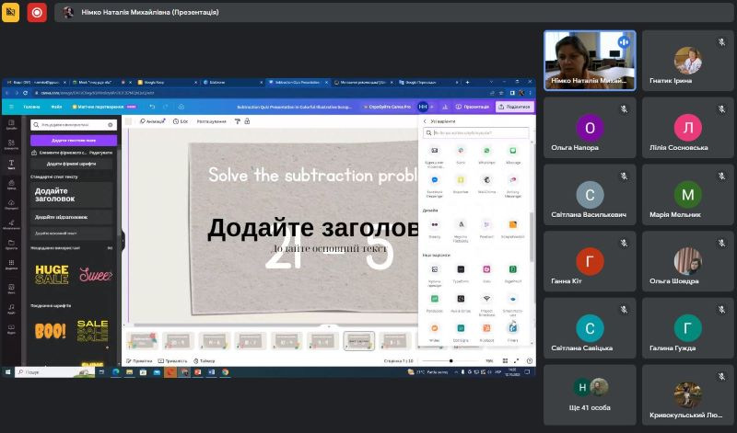This screenshot has height=433, width=737.
Task: Open the Magic transformation menu
Action: (104, 107)
